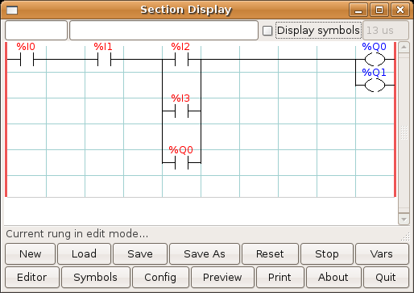Screen dimensions: 414x293
Task: Open the Vars window
Action: [x=382, y=253]
